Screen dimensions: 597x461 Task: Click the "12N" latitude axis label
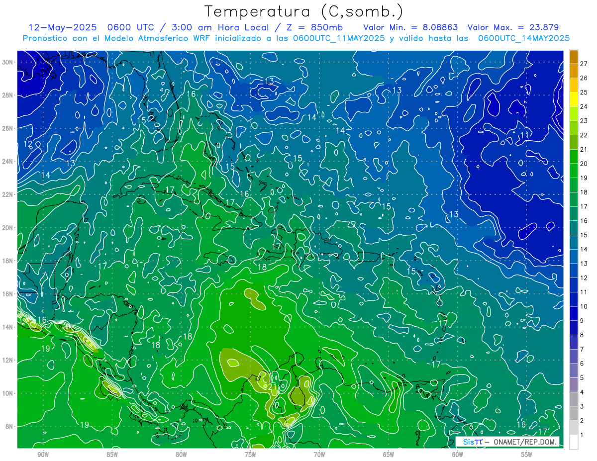coord(8,360)
